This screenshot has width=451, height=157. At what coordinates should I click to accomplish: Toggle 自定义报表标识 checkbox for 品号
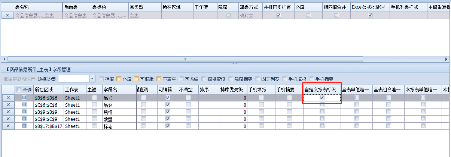[322, 98]
